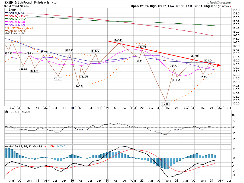The width and height of the screenshot is (244, 183).
Task: Select the MA(250) 154.26 legend entry
Action: click(x=17, y=18)
